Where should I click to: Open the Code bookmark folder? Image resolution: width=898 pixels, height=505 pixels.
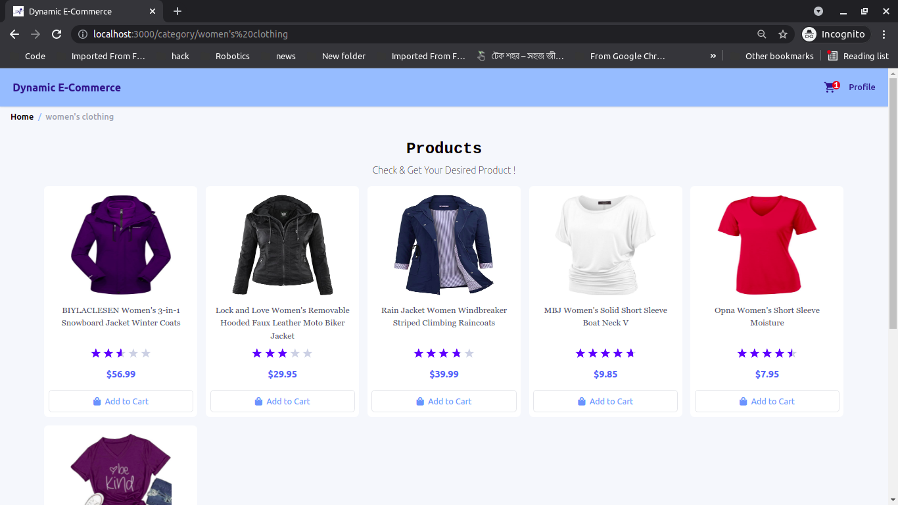35,56
